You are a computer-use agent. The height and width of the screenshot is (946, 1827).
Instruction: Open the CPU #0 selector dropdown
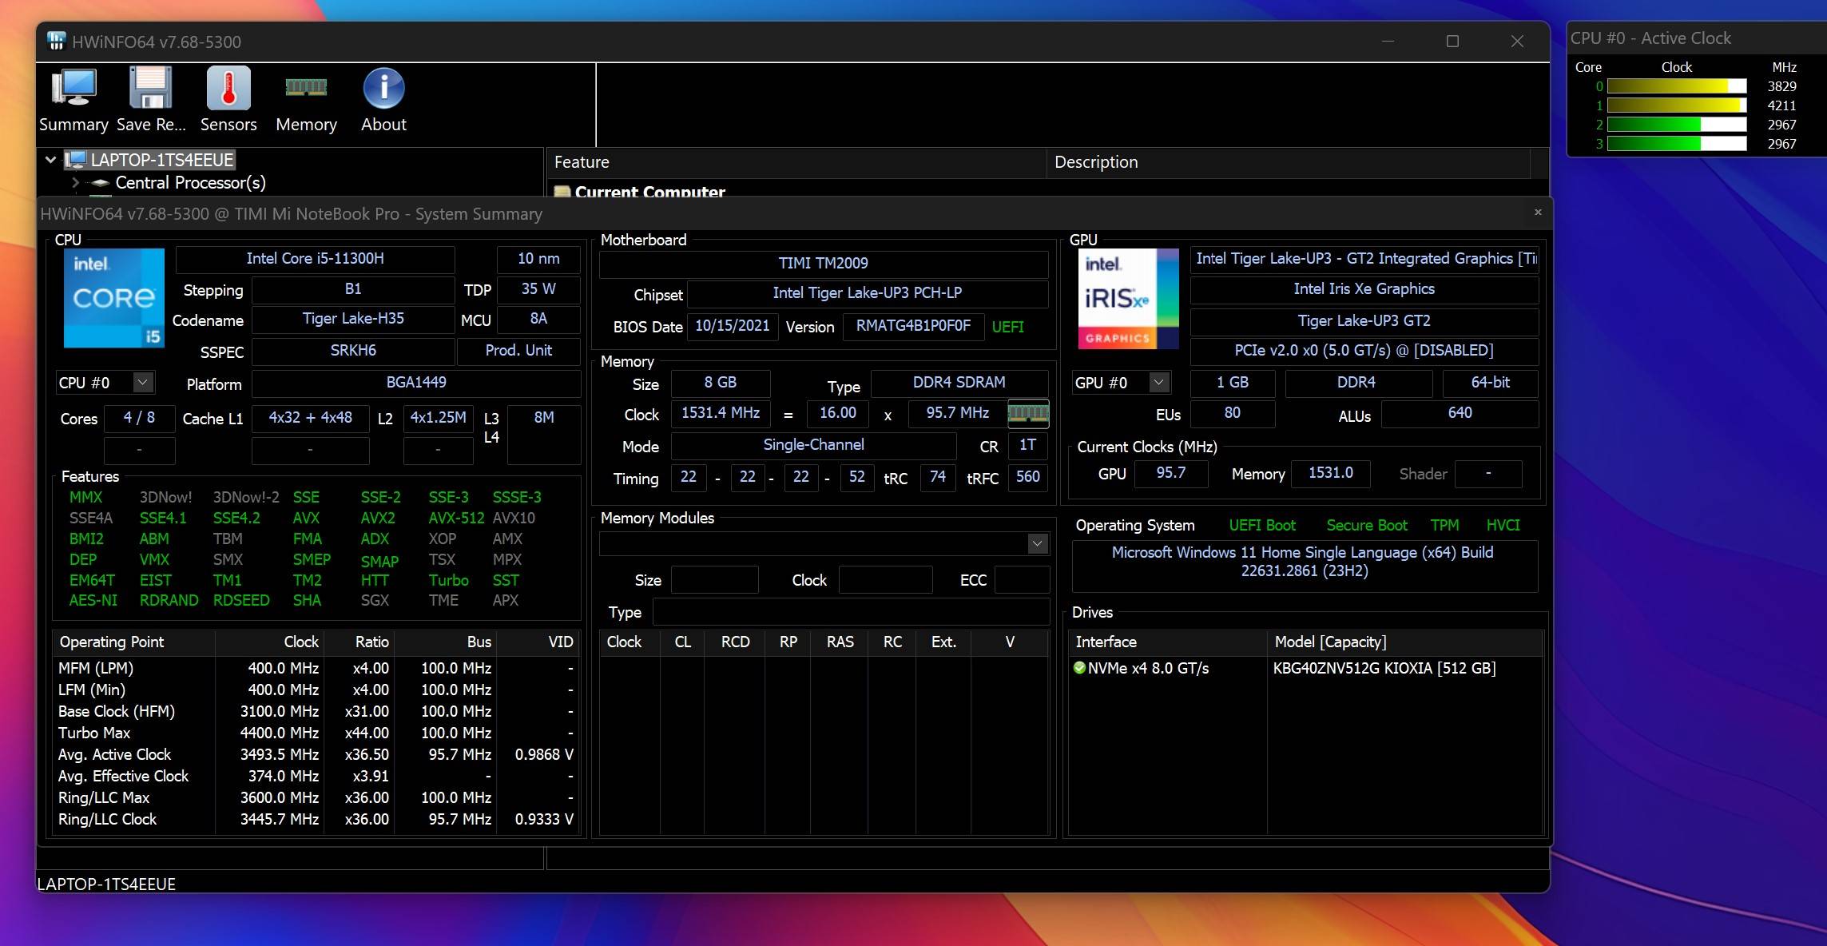click(x=141, y=383)
